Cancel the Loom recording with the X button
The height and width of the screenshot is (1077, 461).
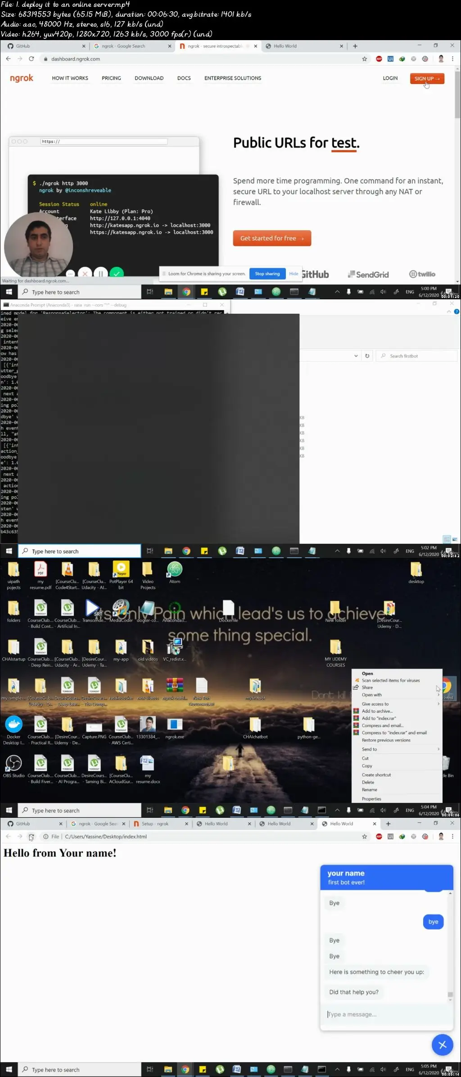pyautogui.click(x=85, y=274)
